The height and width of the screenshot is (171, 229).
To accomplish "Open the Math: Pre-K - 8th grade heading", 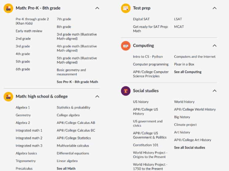I will tap(38, 8).
